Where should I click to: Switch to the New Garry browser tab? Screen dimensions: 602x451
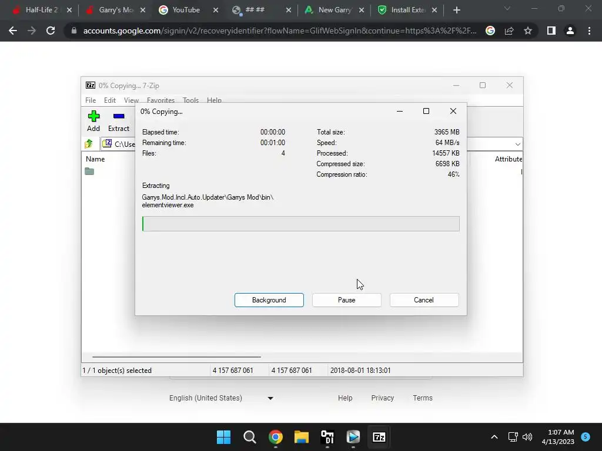pos(335,10)
